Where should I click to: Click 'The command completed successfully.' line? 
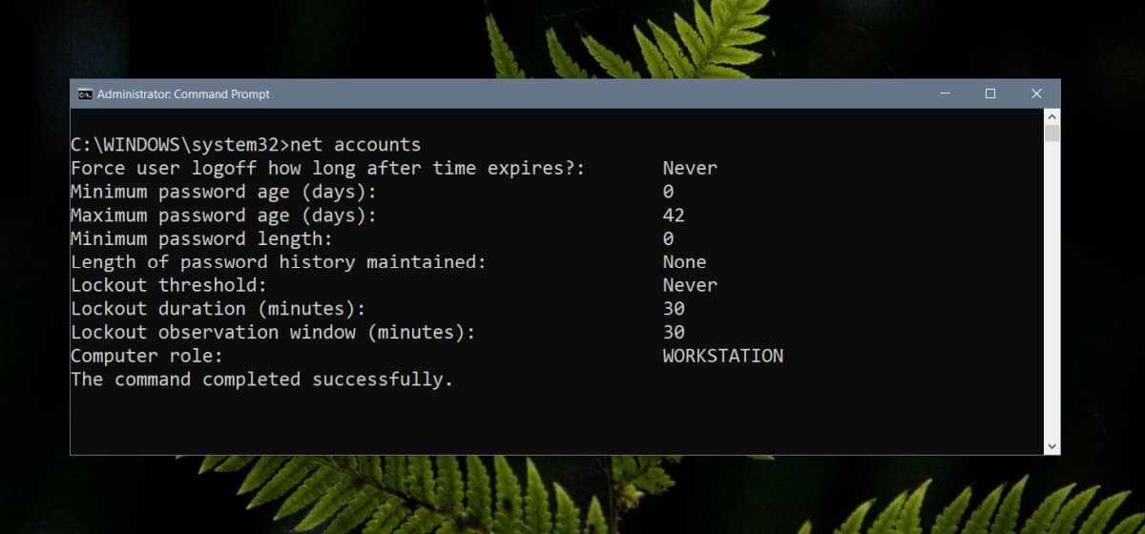[261, 380]
